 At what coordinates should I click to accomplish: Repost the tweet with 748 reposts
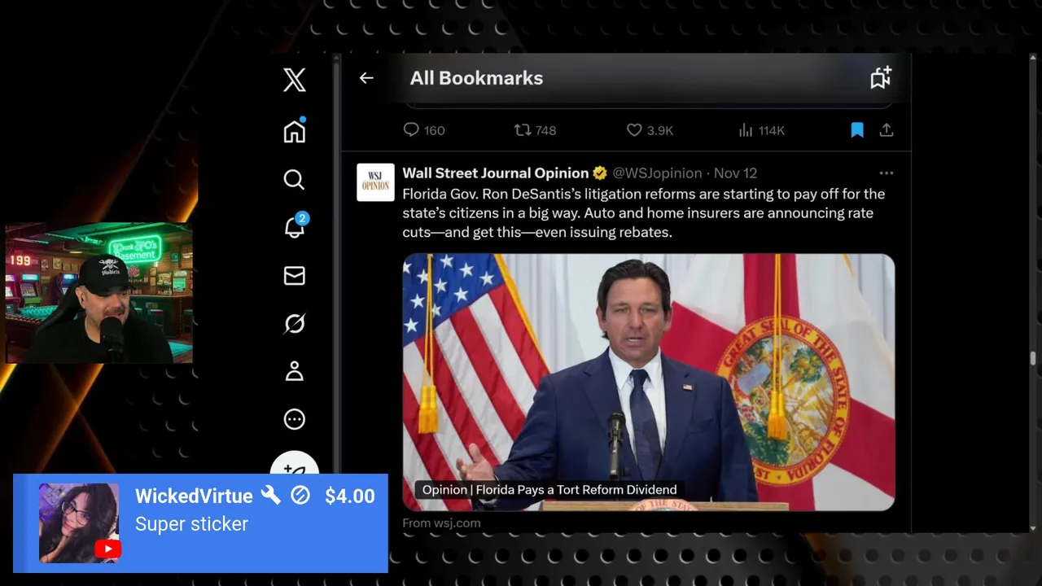535,130
